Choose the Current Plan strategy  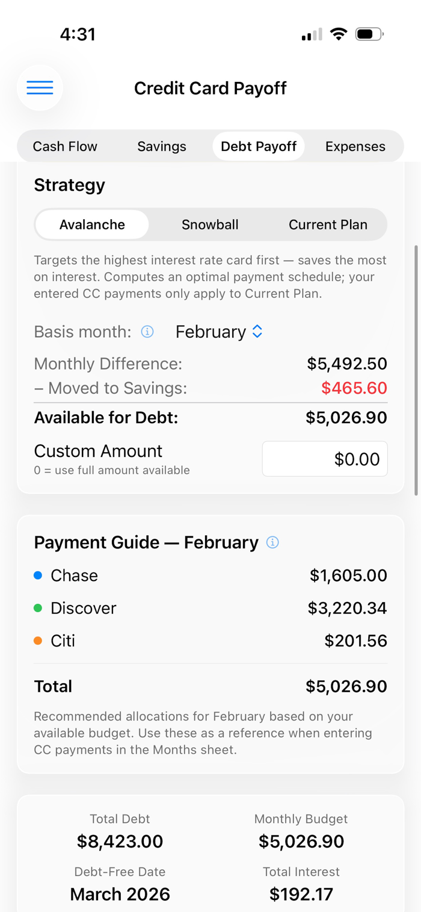tap(328, 225)
